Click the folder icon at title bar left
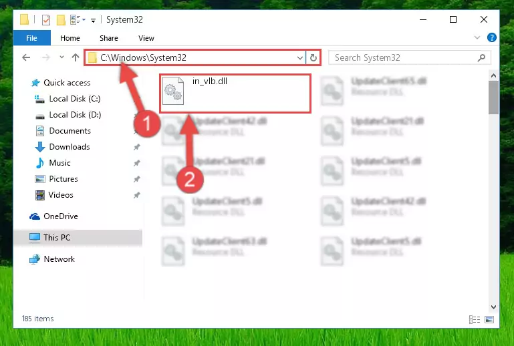The image size is (514, 346). coord(24,19)
